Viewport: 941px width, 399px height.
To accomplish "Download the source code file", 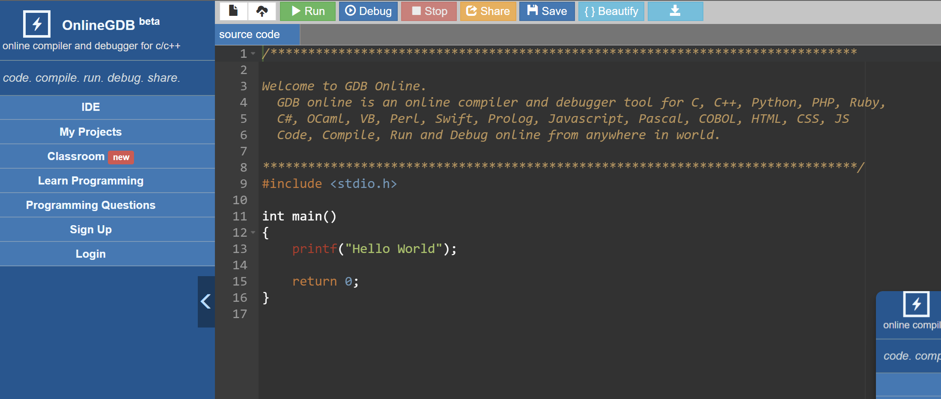I will pos(675,11).
